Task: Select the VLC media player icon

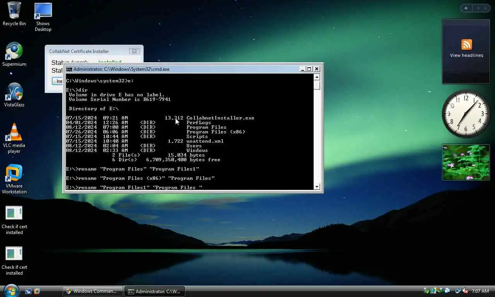Action: 14,138
